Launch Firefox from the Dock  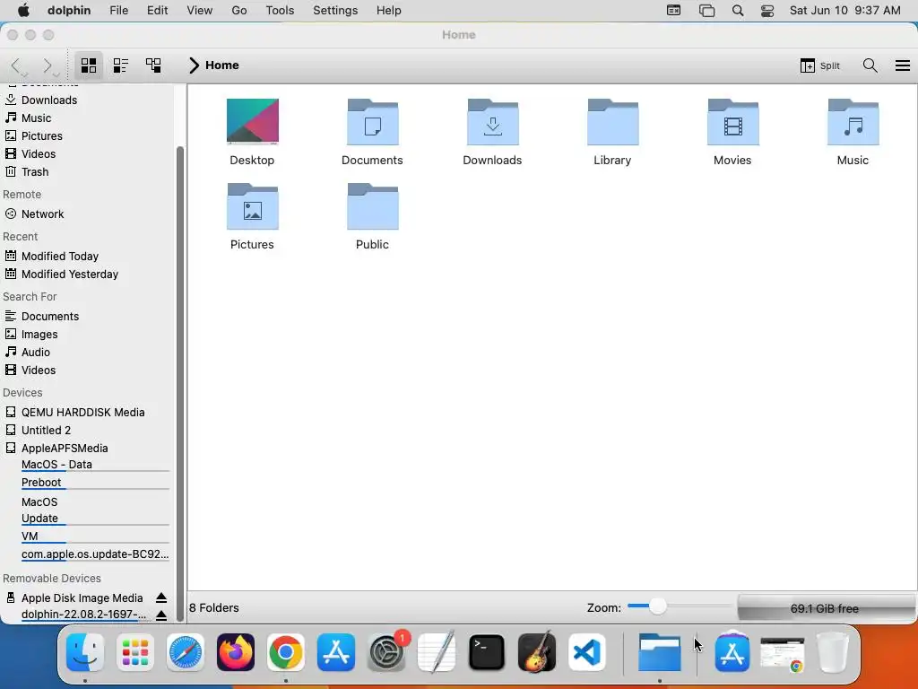click(x=236, y=652)
